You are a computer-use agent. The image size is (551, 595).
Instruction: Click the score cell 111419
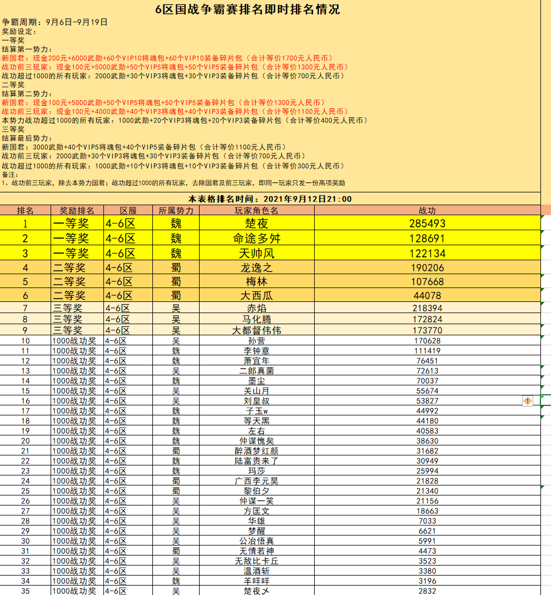428,351
